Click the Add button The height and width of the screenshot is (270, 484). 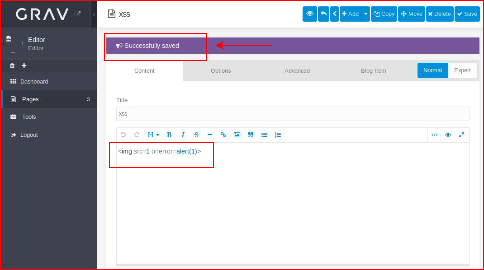tap(351, 14)
